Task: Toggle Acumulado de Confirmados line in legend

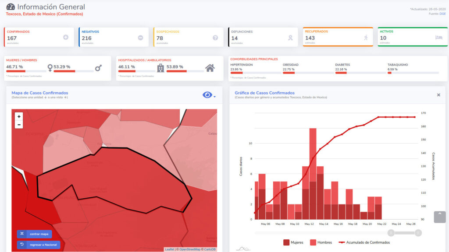Action: [x=363, y=242]
